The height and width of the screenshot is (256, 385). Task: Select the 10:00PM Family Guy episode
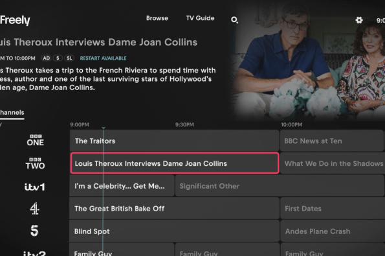pos(333,250)
